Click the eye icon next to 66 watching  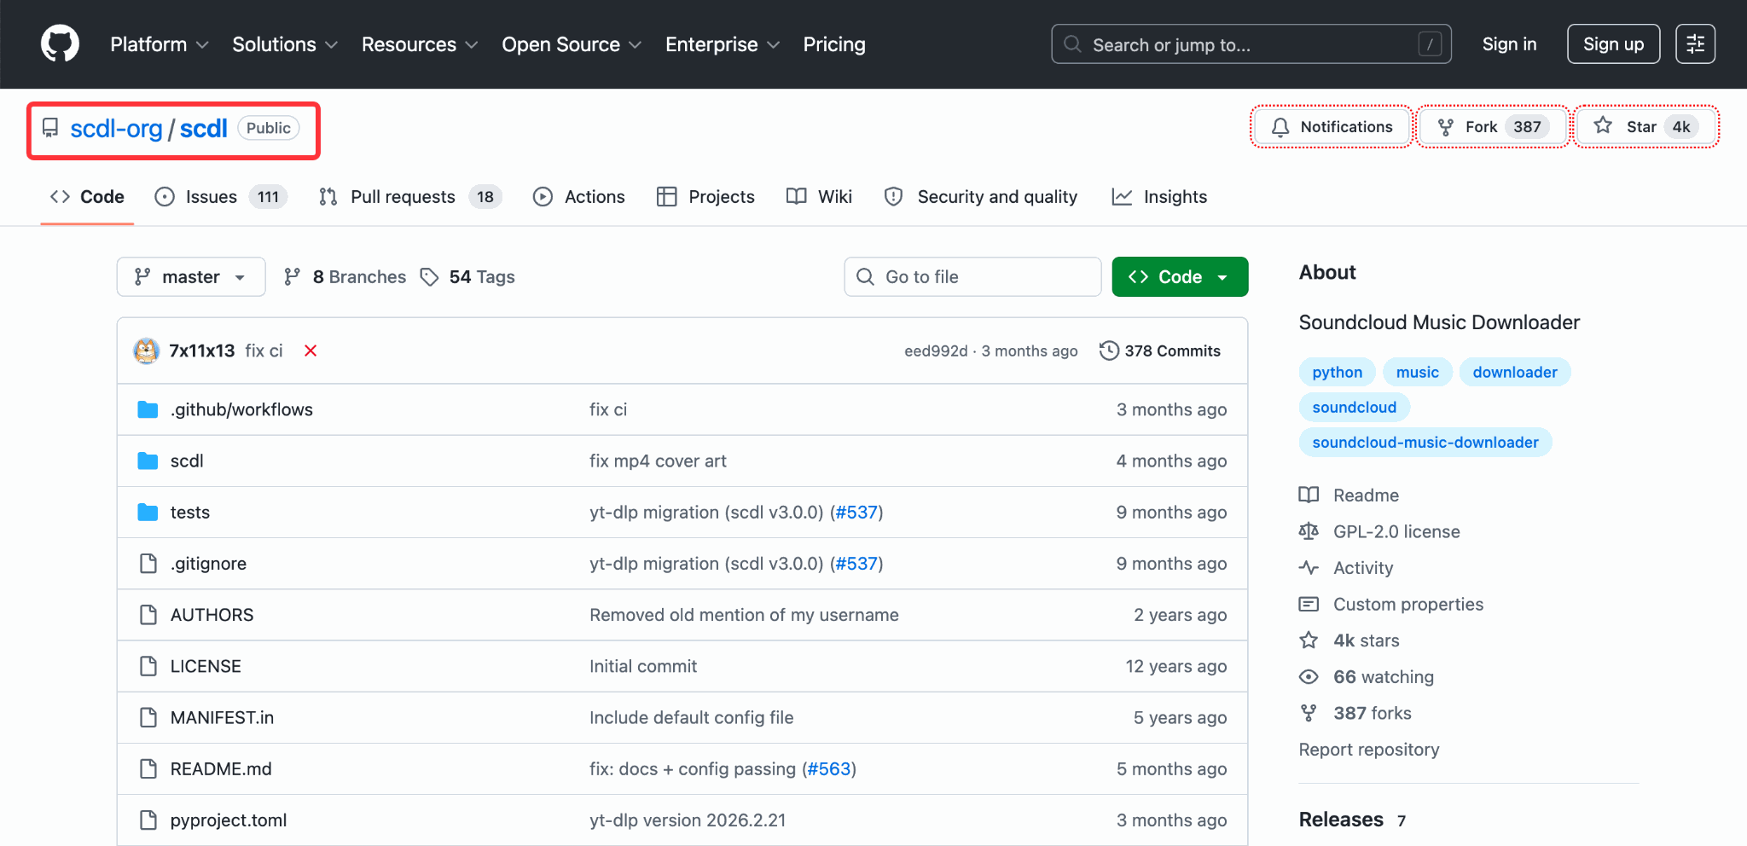1309,676
